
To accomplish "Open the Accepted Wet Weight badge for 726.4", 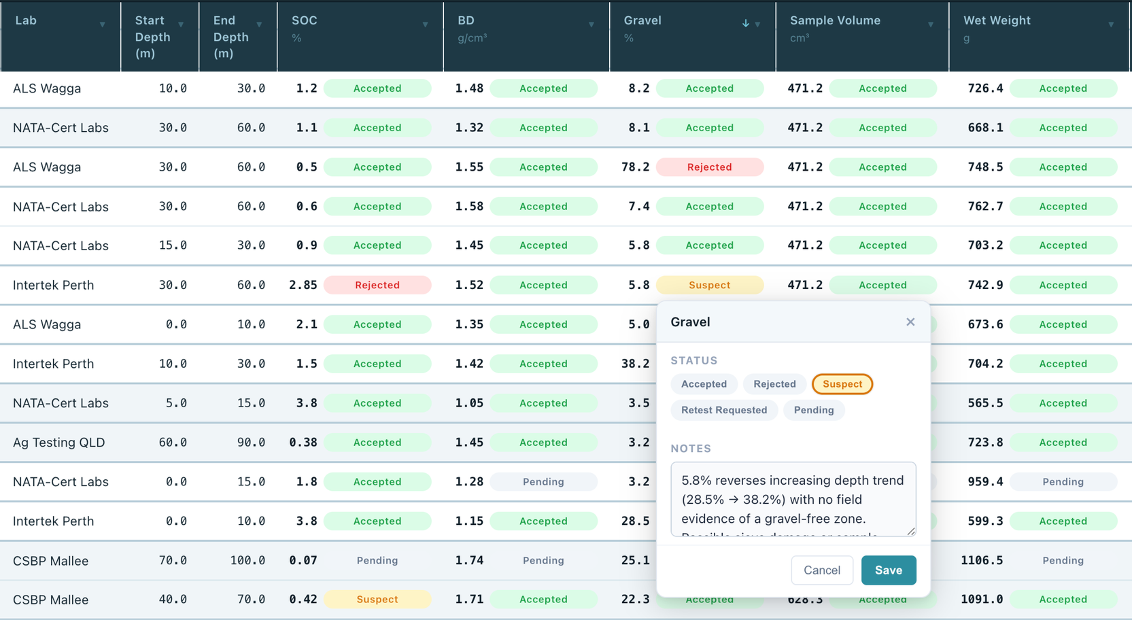I will coord(1063,88).
